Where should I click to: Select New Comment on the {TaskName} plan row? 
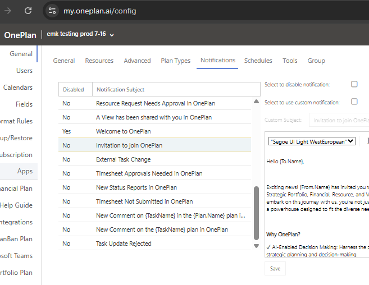154,229
